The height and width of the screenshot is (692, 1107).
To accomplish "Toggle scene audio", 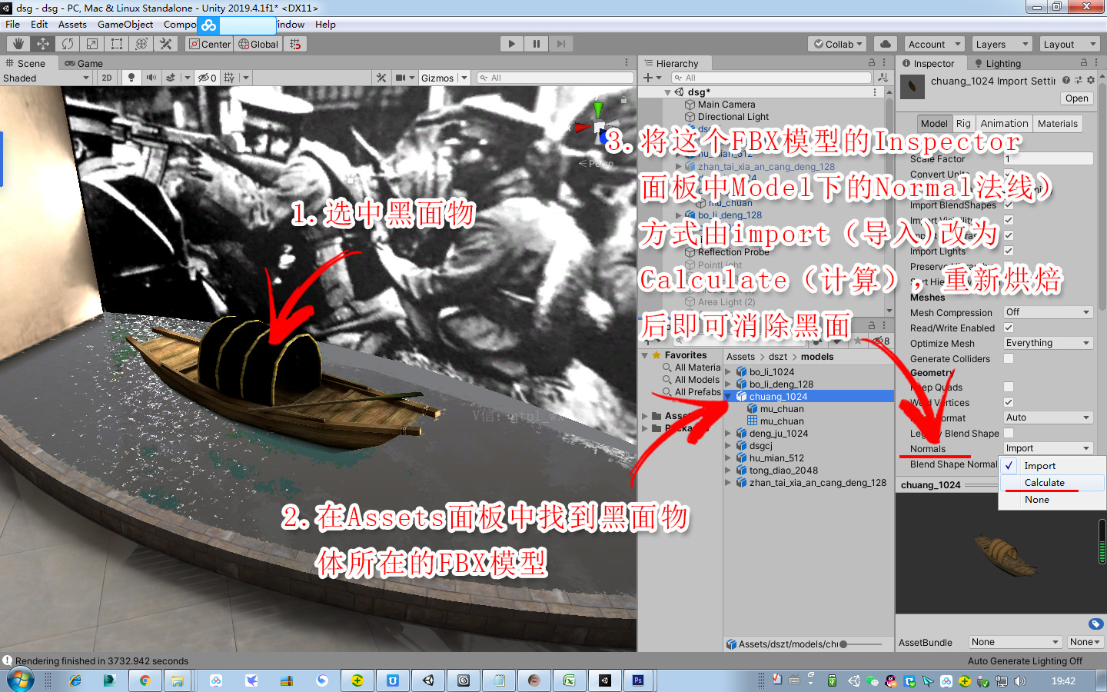I will [151, 78].
